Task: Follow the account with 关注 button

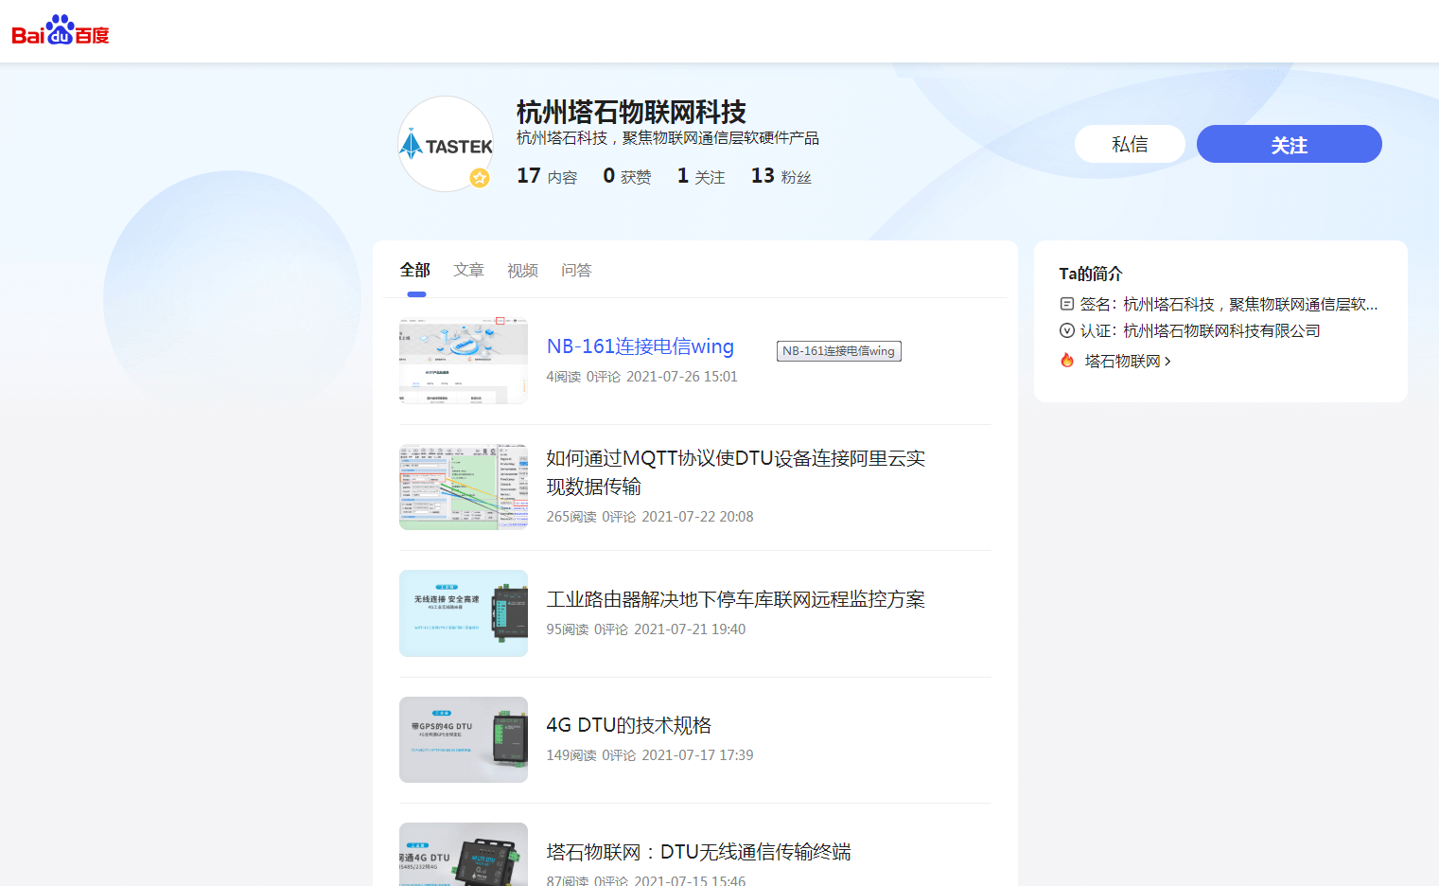Action: pos(1290,144)
